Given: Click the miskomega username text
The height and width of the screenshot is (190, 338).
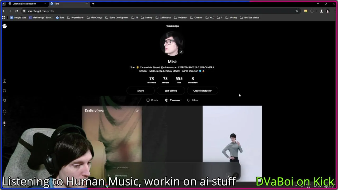Looking at the screenshot, I should 172,26.
